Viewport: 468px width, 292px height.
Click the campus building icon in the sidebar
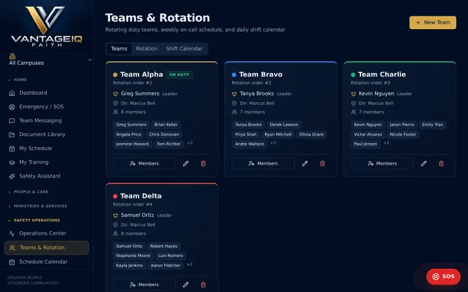(12, 57)
